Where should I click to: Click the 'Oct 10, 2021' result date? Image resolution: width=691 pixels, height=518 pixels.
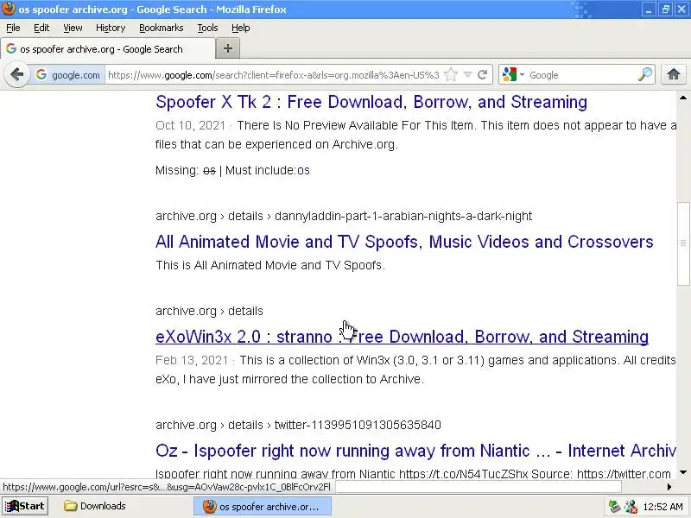point(190,125)
